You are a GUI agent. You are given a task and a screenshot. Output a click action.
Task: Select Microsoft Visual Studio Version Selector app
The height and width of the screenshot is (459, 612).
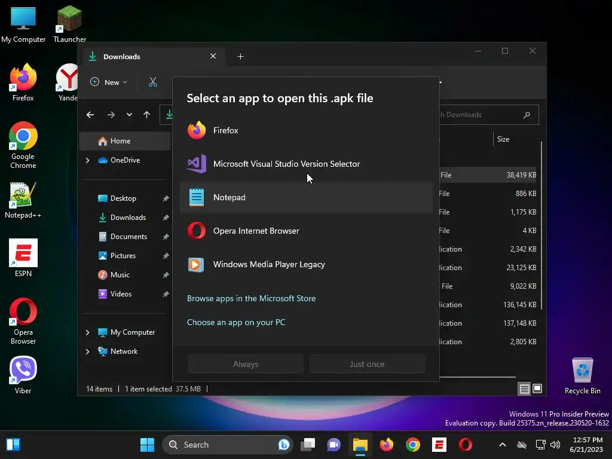306,164
